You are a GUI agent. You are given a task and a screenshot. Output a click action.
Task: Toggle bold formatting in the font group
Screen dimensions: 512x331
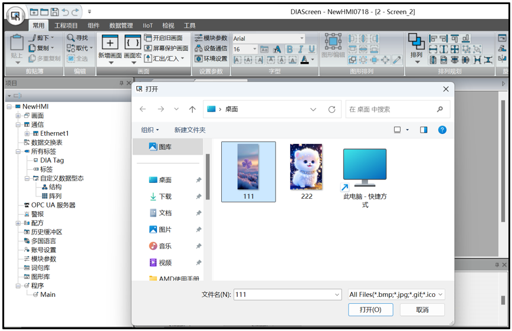[290, 50]
